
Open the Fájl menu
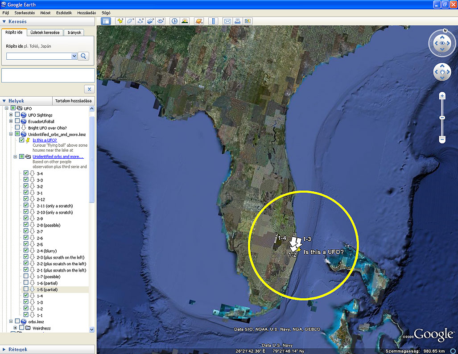[5, 13]
